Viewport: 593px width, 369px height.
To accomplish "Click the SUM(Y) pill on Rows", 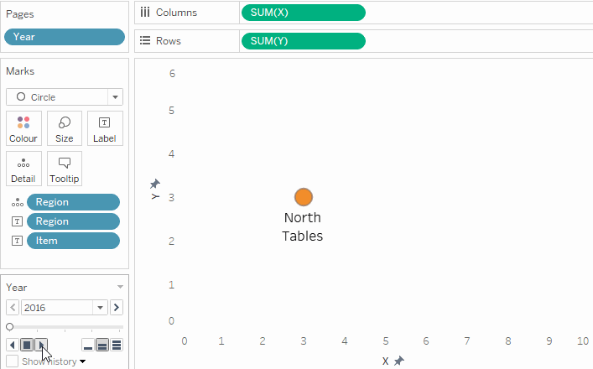I will pos(303,41).
